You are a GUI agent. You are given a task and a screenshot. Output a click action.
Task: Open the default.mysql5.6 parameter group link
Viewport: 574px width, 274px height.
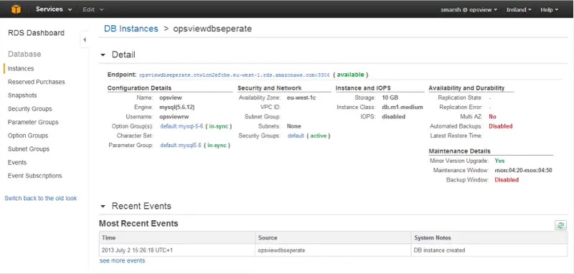click(181, 145)
